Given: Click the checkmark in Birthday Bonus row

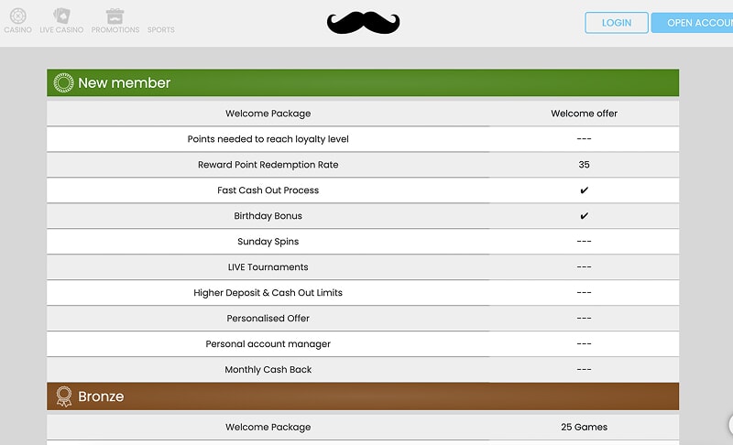Looking at the screenshot, I should coord(584,216).
